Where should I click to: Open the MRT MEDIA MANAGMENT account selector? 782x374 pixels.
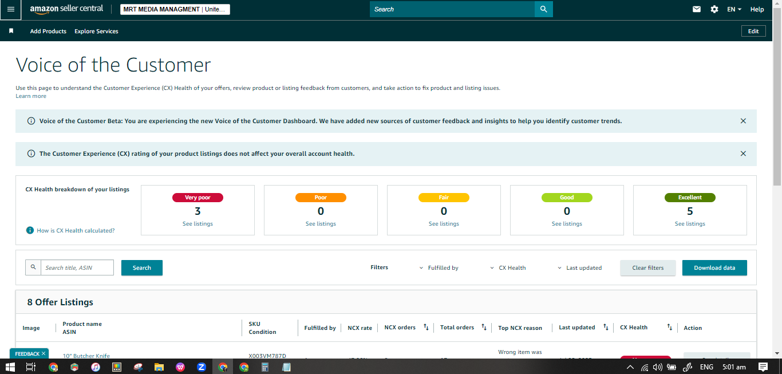pyautogui.click(x=175, y=9)
